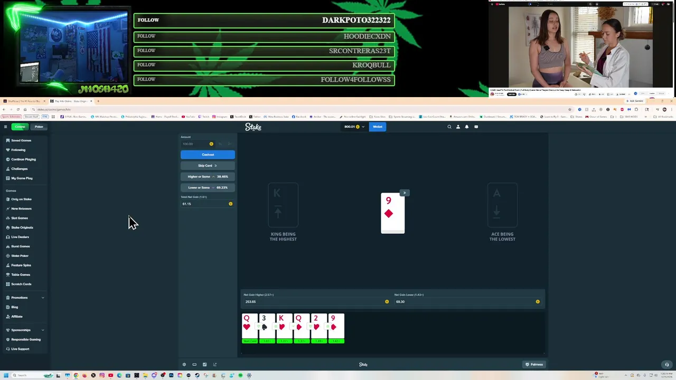Open the balance currency dropdown

point(354,127)
